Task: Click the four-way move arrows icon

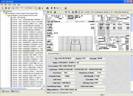Action: pyautogui.click(x=76, y=12)
